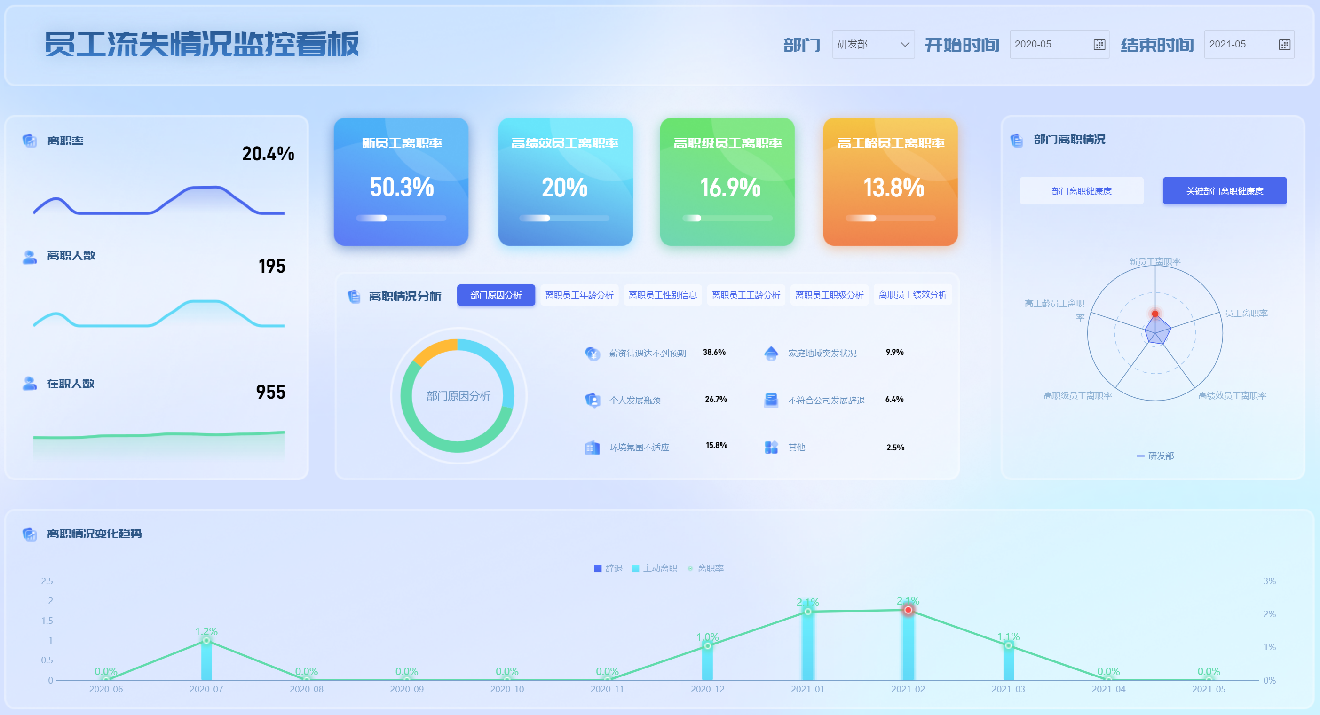Click the 环境氛围不适应 building icon
Screen dimensions: 1320x715
click(593, 447)
